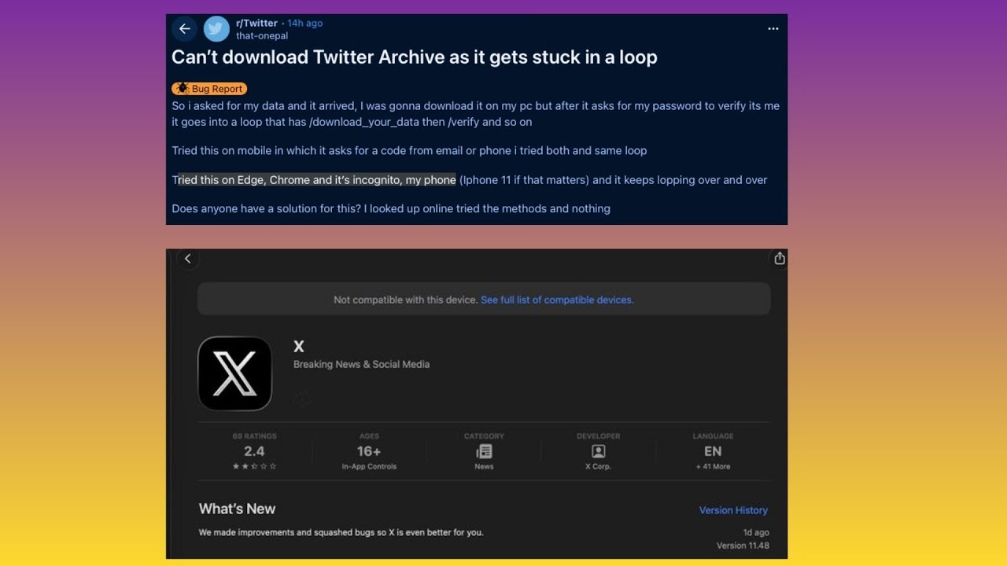
Task: Click the '14h ago' post timestamp
Action: tap(305, 23)
